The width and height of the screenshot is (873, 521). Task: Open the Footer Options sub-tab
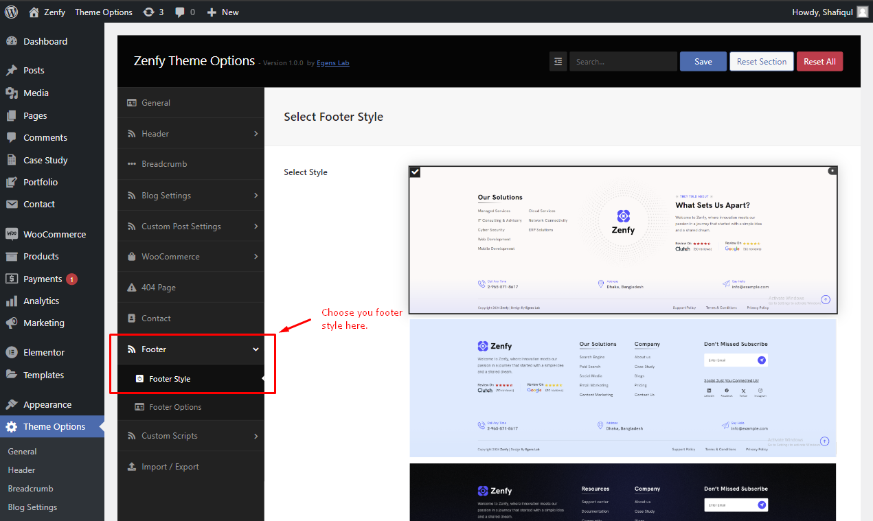click(191, 407)
